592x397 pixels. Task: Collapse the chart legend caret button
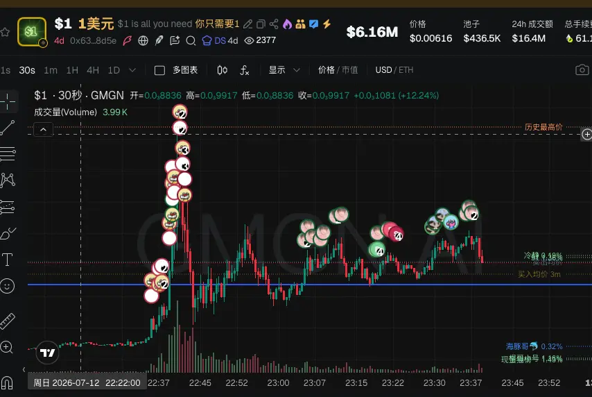pyautogui.click(x=44, y=130)
